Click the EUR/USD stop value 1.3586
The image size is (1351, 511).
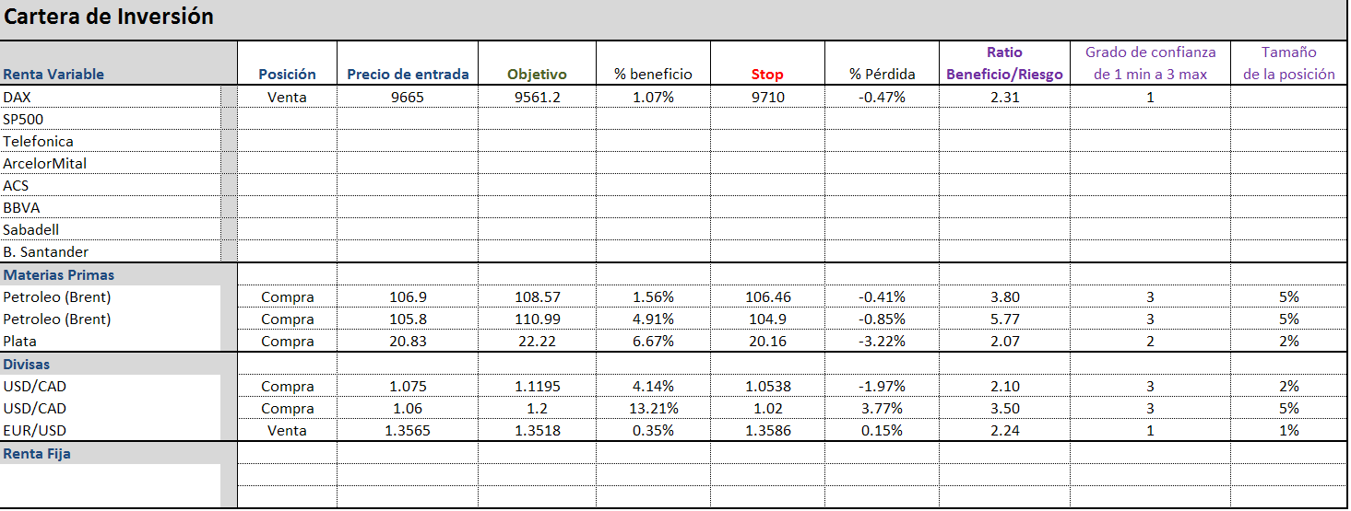click(x=767, y=430)
